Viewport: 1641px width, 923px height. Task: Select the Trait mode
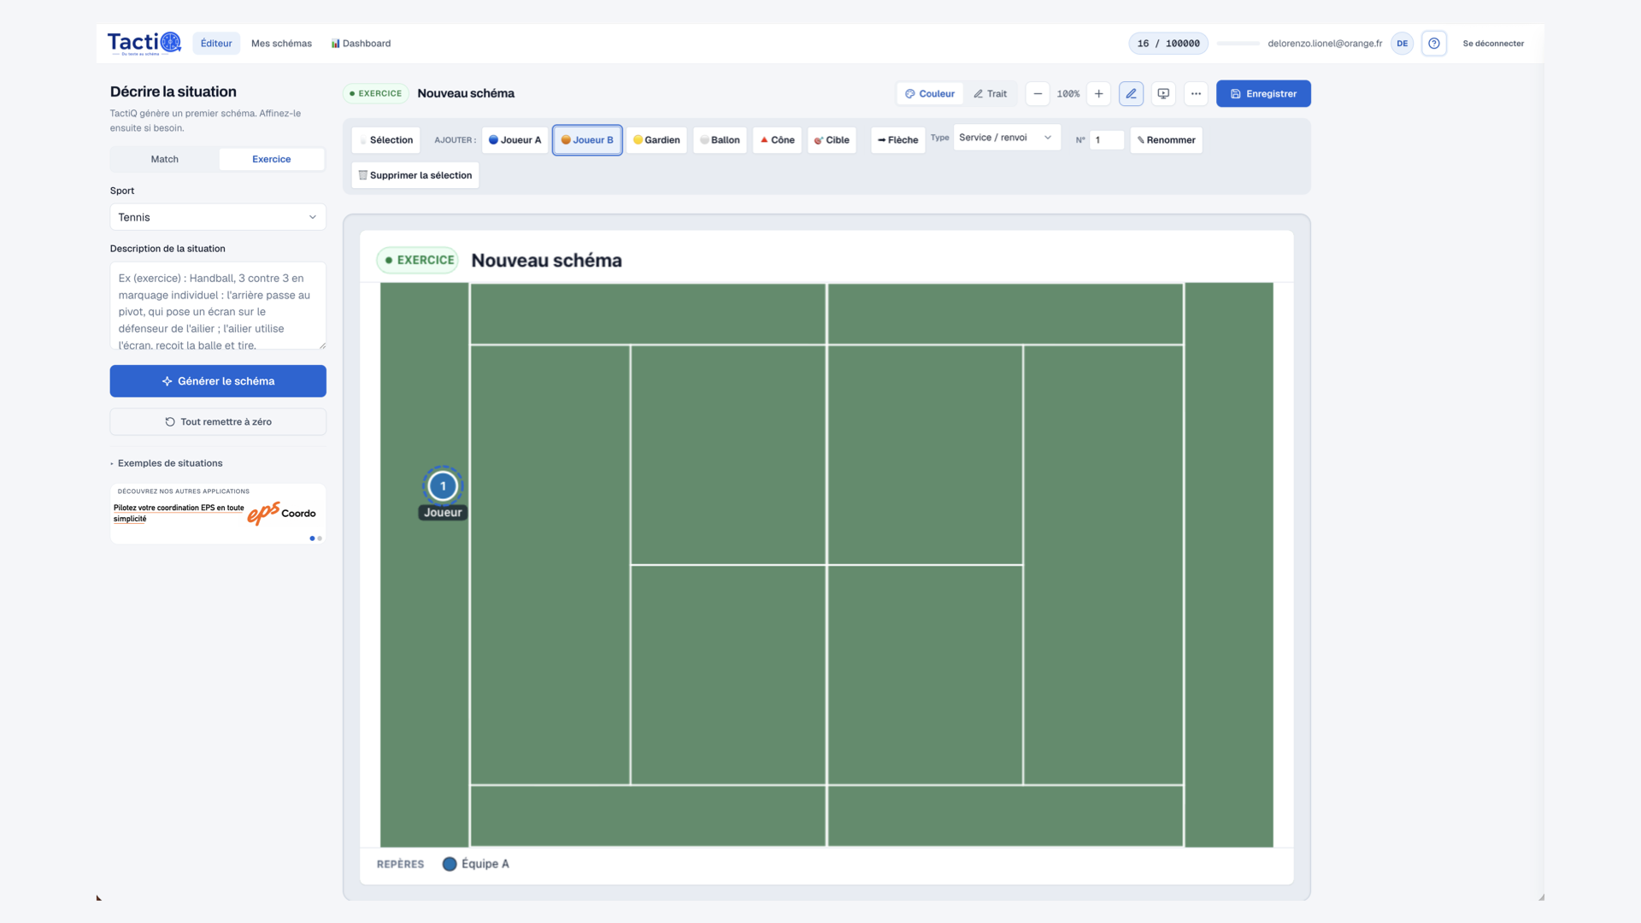(x=991, y=94)
